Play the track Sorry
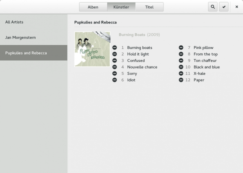This screenshot has height=173, width=243. [x=132, y=74]
